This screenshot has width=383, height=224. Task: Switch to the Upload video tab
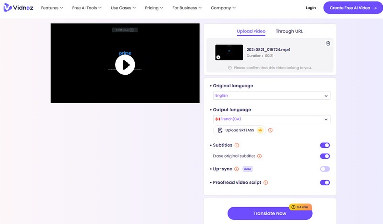[251, 31]
